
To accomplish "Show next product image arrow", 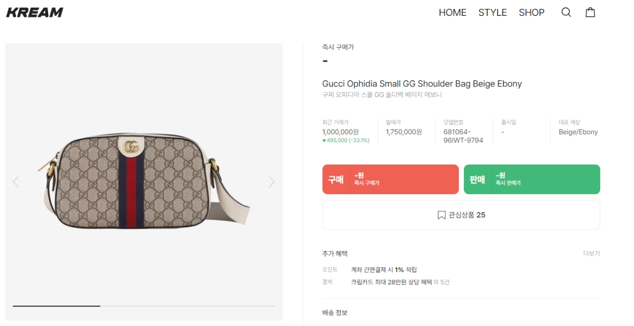I will pos(272,182).
